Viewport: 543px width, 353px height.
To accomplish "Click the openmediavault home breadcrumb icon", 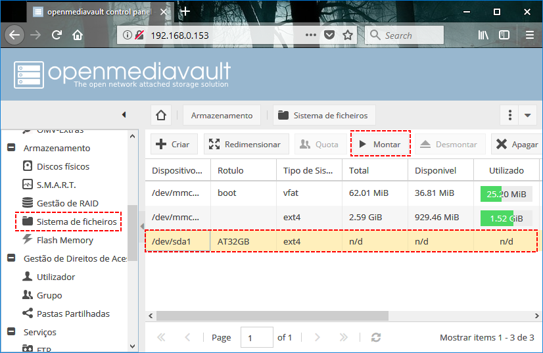I will tap(161, 115).
